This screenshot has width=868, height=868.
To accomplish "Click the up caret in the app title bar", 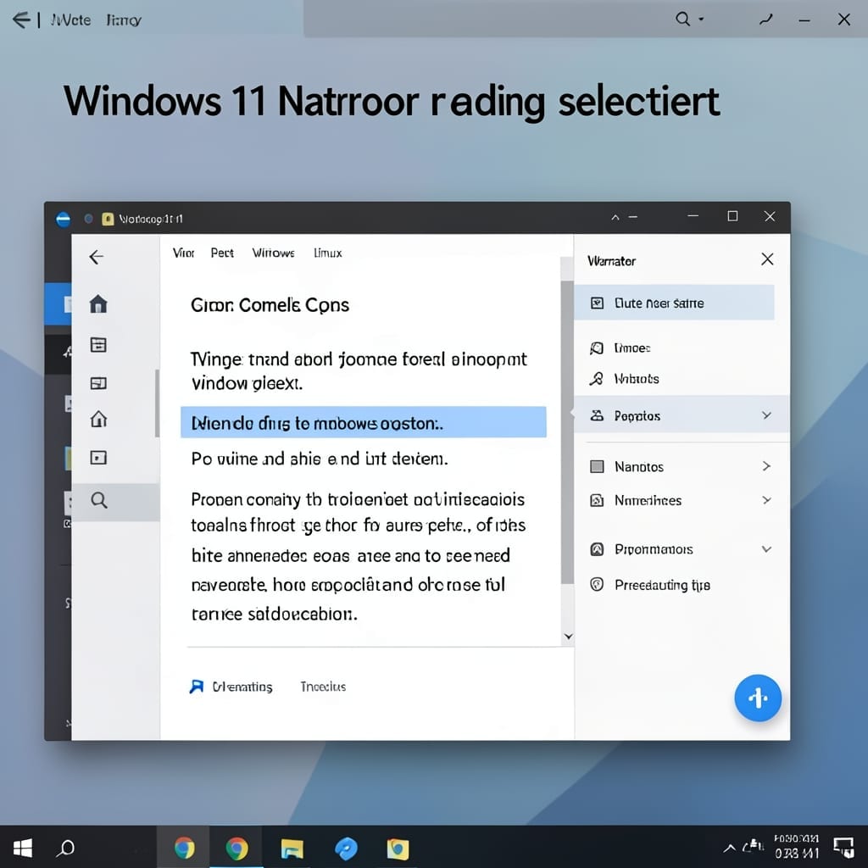I will pyautogui.click(x=615, y=218).
